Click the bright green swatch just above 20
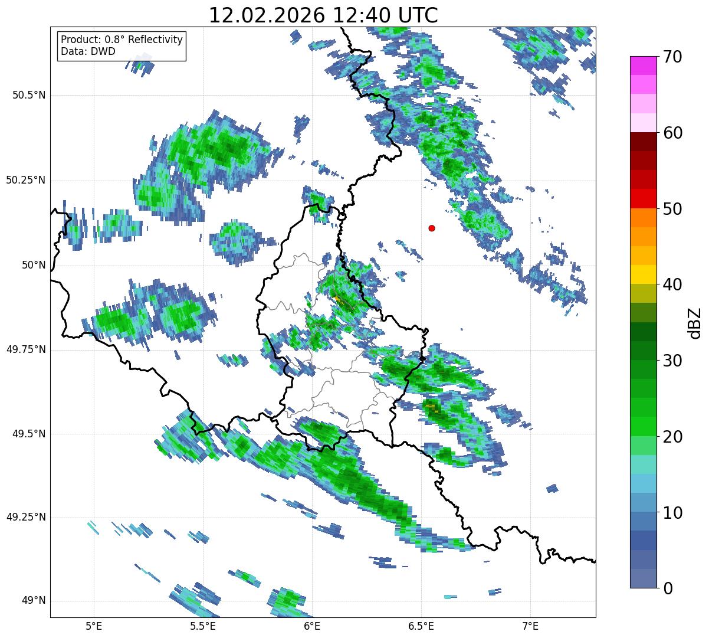Image resolution: width=709 pixels, height=638 pixels. tap(644, 427)
